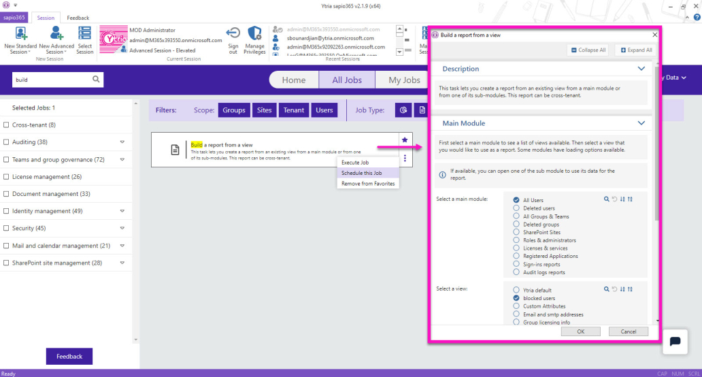Click the reset icon in the Select a view list
Image resolution: width=702 pixels, height=377 pixels.
point(614,289)
